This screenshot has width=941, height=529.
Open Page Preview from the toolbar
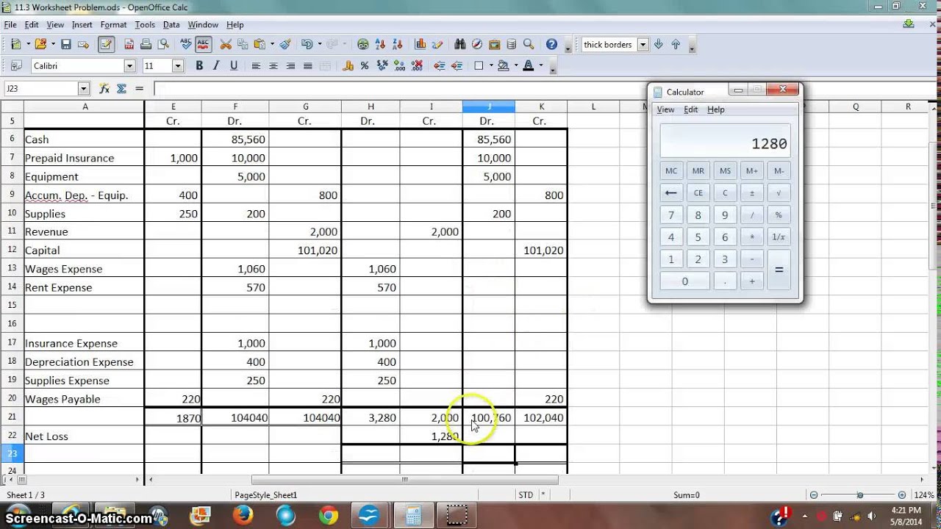pos(163,45)
